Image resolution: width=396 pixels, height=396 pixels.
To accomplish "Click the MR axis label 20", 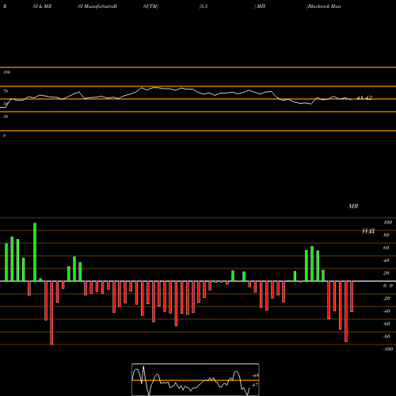I will click(x=386, y=273).
